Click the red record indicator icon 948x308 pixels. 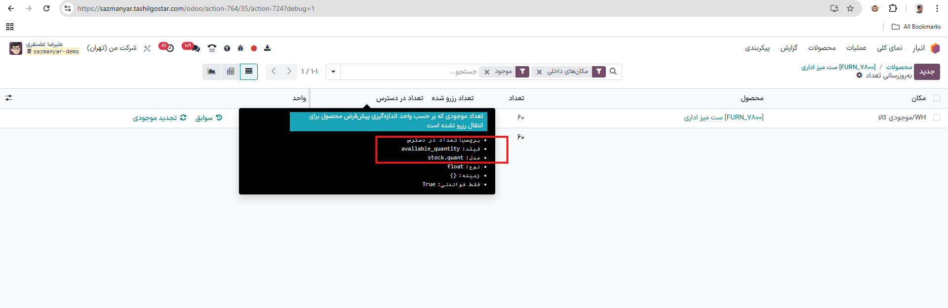tap(254, 48)
